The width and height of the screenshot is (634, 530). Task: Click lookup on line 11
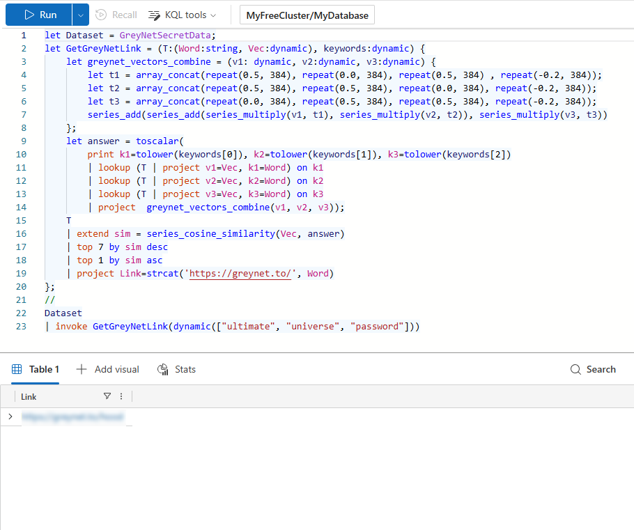click(114, 168)
